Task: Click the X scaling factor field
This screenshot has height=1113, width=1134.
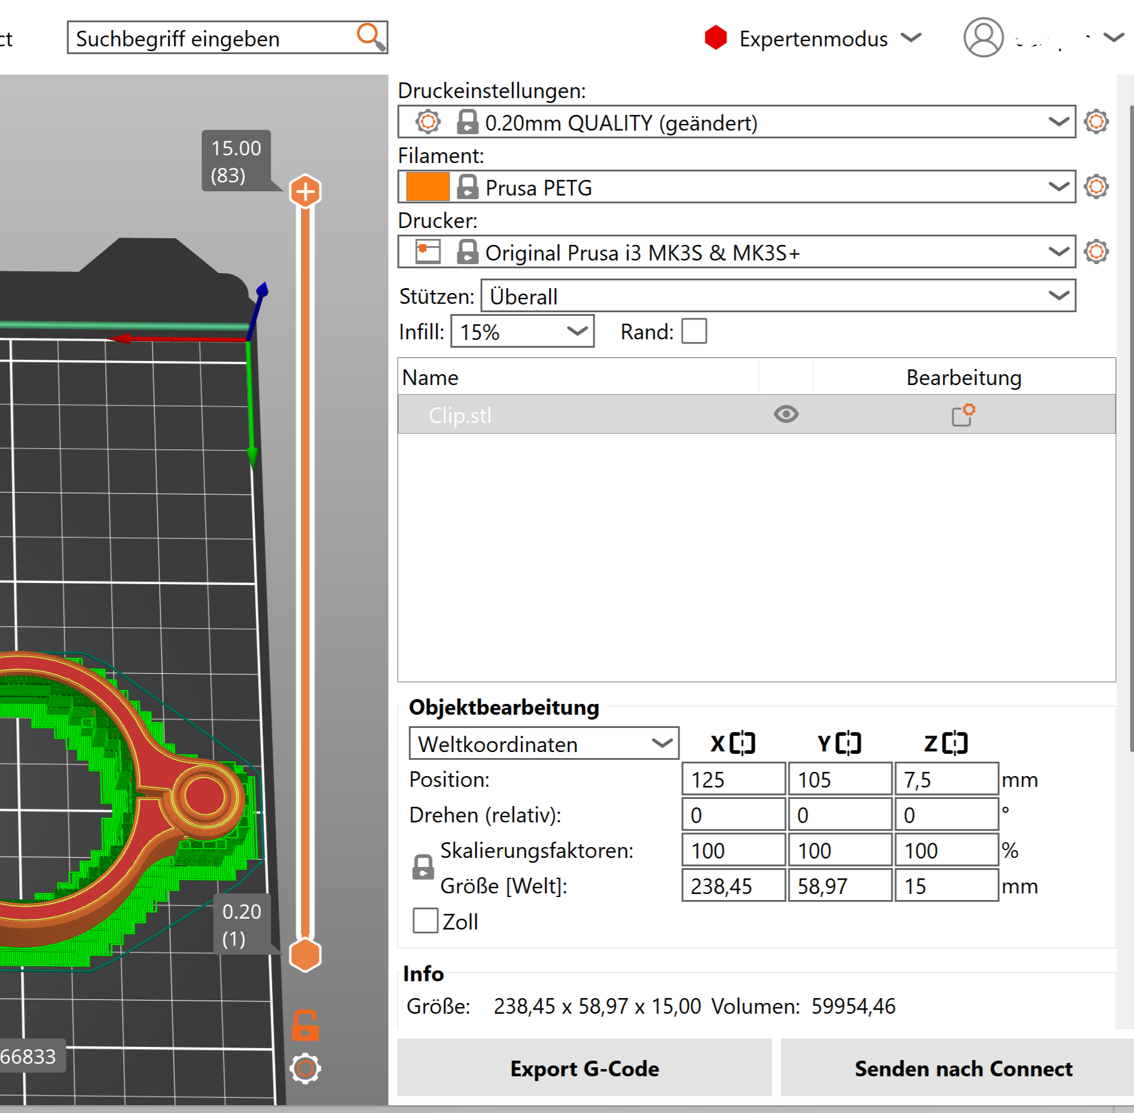Action: point(734,850)
